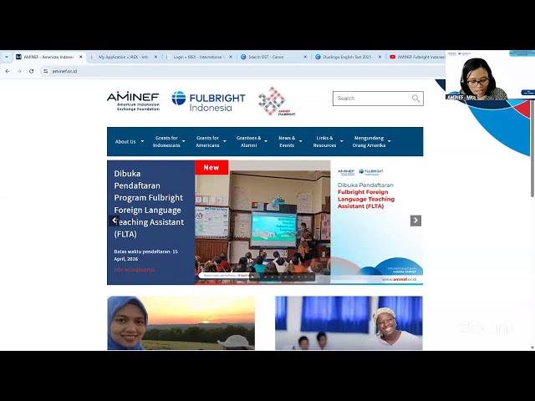Expand Grants for Americans menu

pos(211,141)
